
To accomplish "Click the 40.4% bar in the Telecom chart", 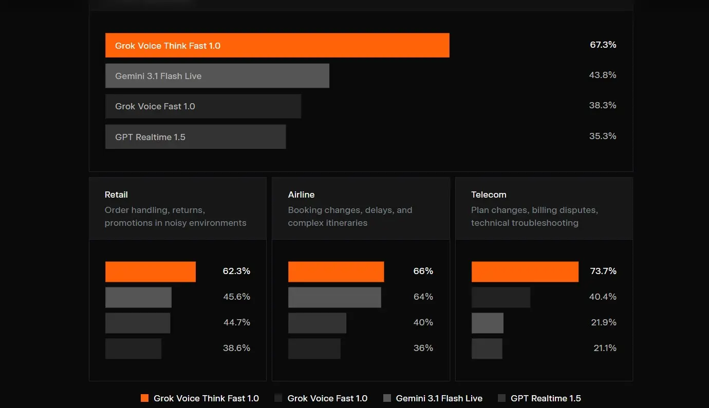I will (501, 297).
